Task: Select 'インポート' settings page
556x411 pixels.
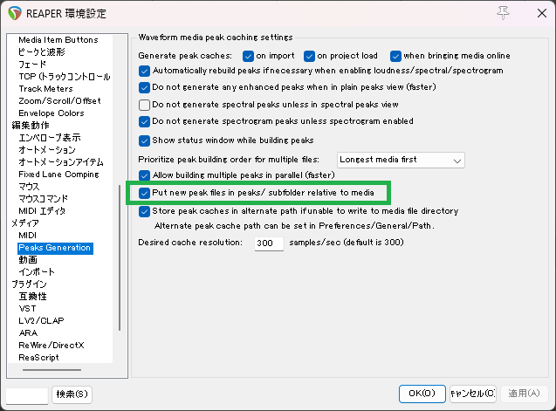Action: [x=37, y=272]
